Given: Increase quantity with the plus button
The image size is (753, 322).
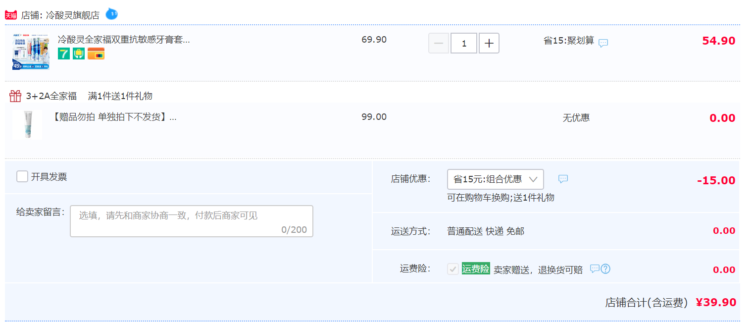Looking at the screenshot, I should pyautogui.click(x=489, y=43).
